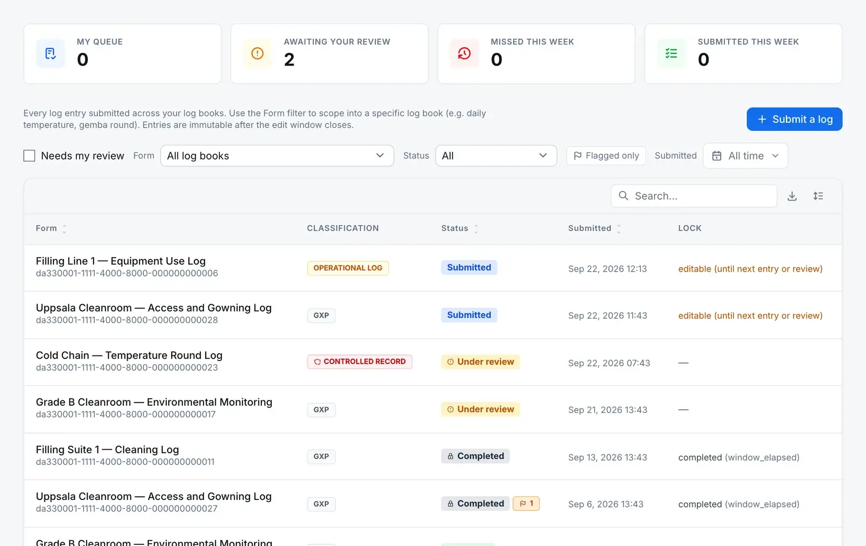Click the Missed This Week history icon

[x=464, y=54]
